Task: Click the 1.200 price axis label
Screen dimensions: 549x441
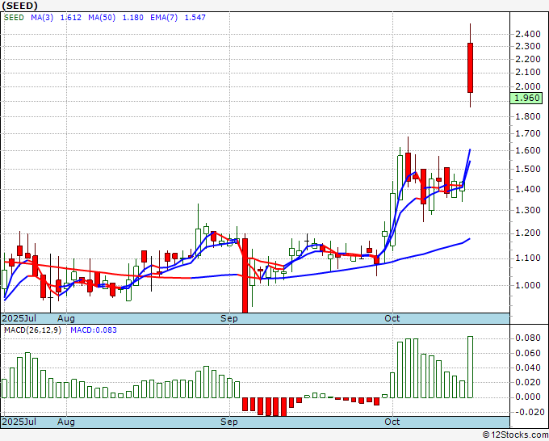Action: pyautogui.click(x=528, y=233)
